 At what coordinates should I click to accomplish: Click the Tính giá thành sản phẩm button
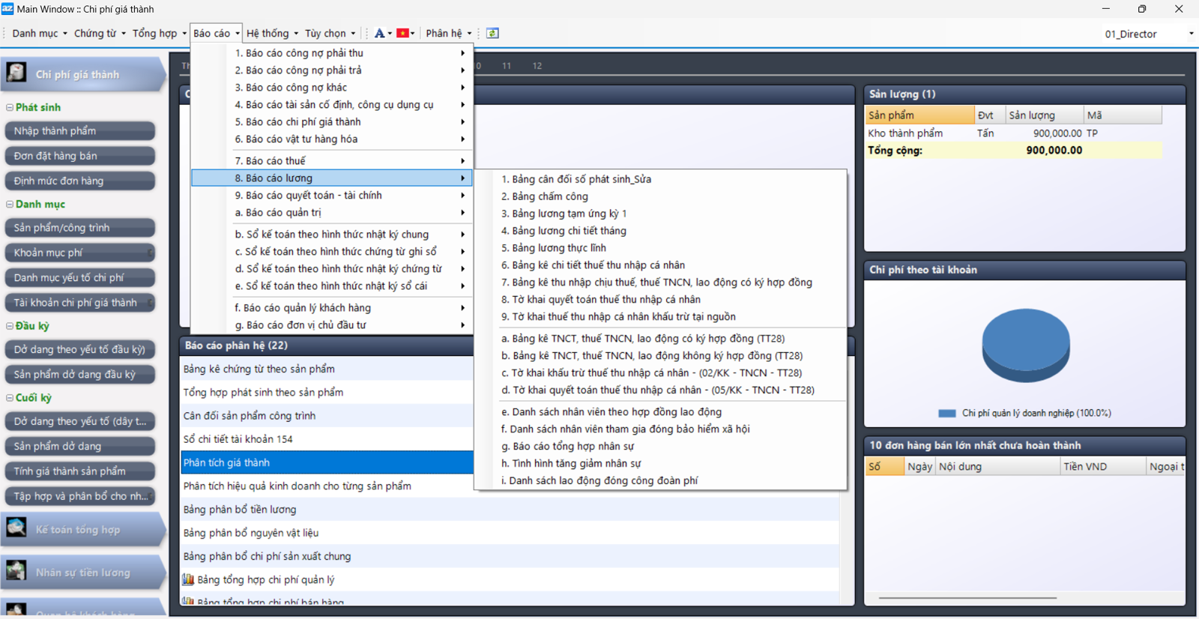pyautogui.click(x=79, y=471)
